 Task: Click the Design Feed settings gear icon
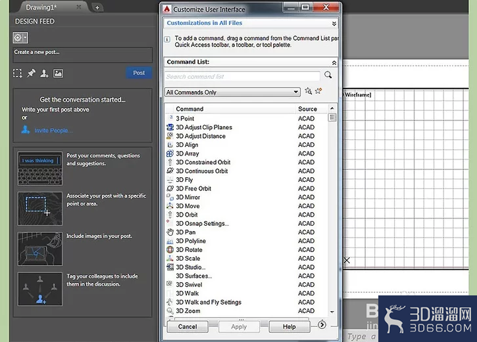point(20,37)
